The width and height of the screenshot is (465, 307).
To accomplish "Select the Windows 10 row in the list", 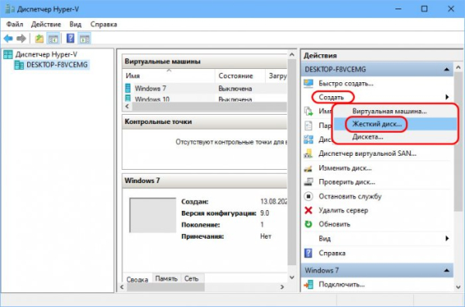I will [205, 98].
